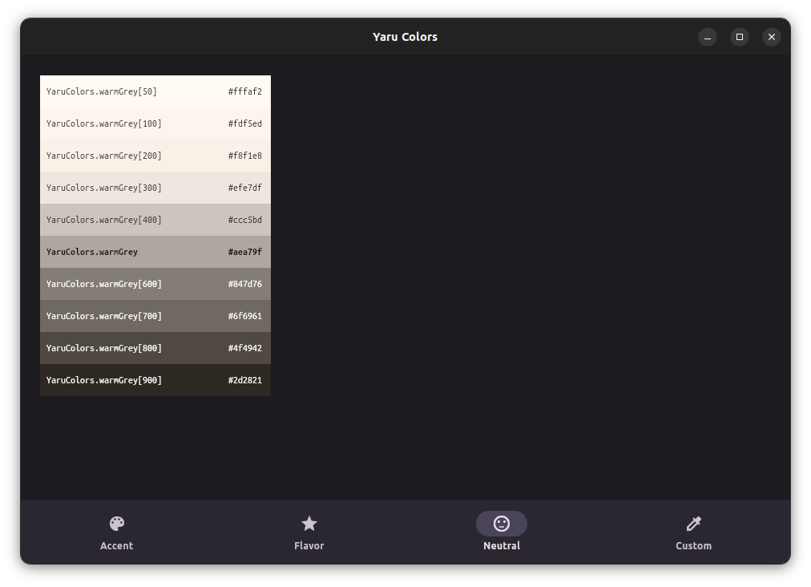This screenshot has width=811, height=587.
Task: Click the YaruColors.warmGrey[100] label
Action: [104, 123]
